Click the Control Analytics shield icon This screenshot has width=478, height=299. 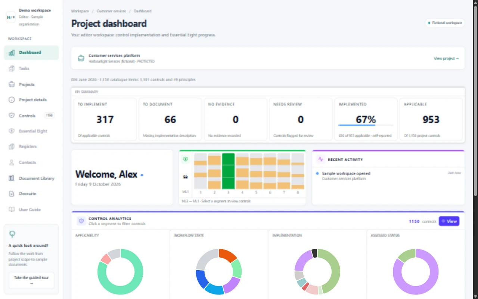81,221
